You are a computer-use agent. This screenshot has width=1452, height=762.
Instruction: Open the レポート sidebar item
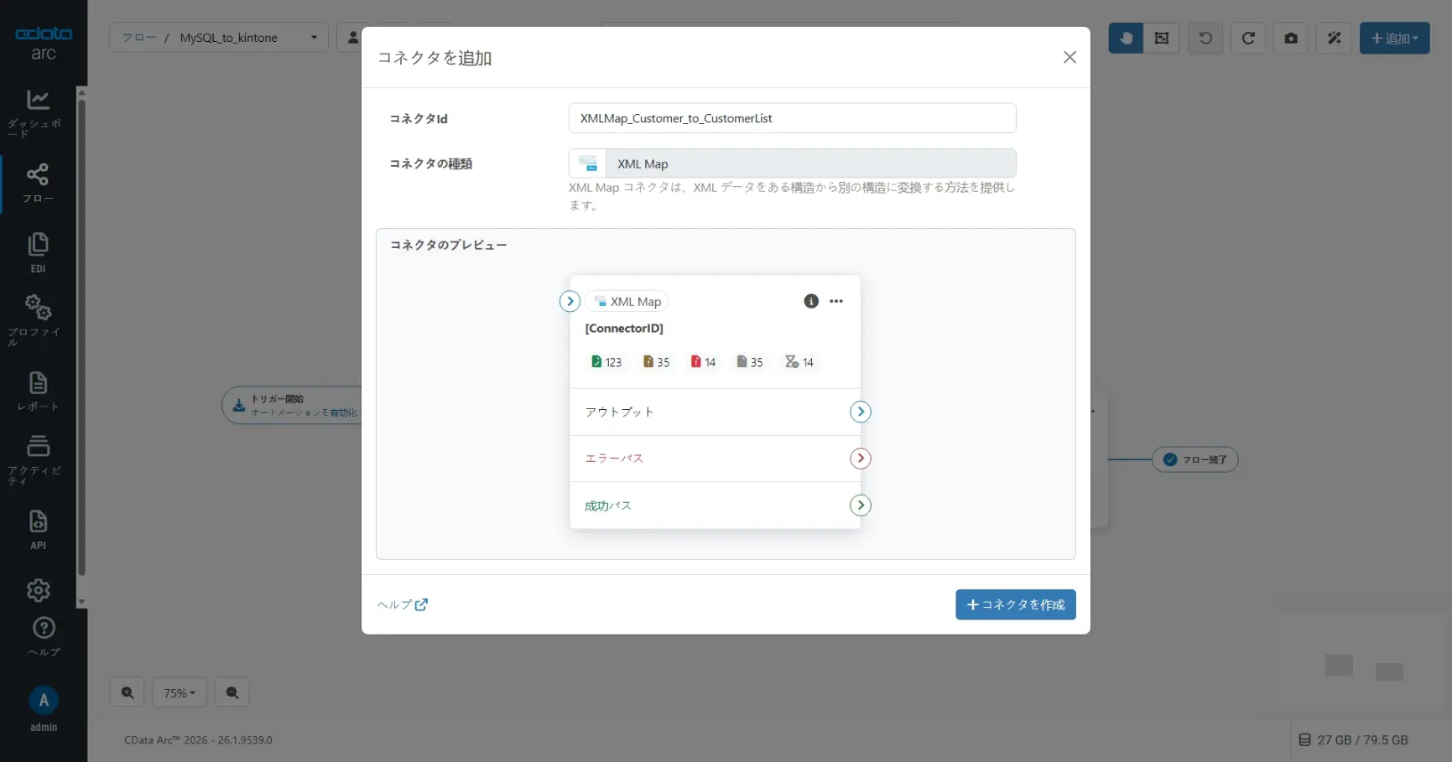tap(38, 391)
